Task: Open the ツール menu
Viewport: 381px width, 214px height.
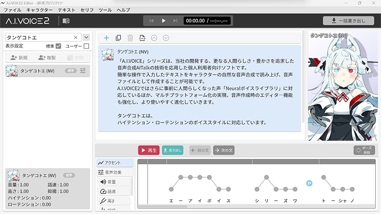Action: pyautogui.click(x=105, y=10)
